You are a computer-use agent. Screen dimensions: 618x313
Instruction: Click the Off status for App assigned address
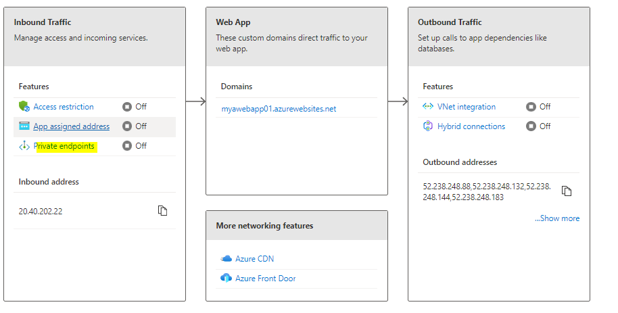[135, 126]
